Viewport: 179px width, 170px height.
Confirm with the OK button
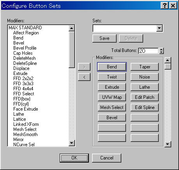(74, 158)
